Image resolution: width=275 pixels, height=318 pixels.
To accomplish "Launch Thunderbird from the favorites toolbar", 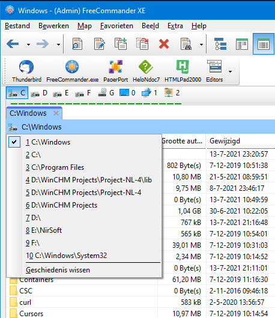I will pos(26,71).
